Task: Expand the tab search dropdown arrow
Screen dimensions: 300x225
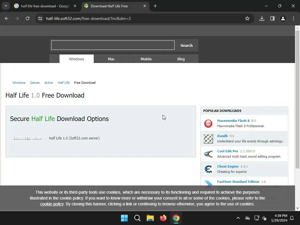Action: click(x=6, y=6)
